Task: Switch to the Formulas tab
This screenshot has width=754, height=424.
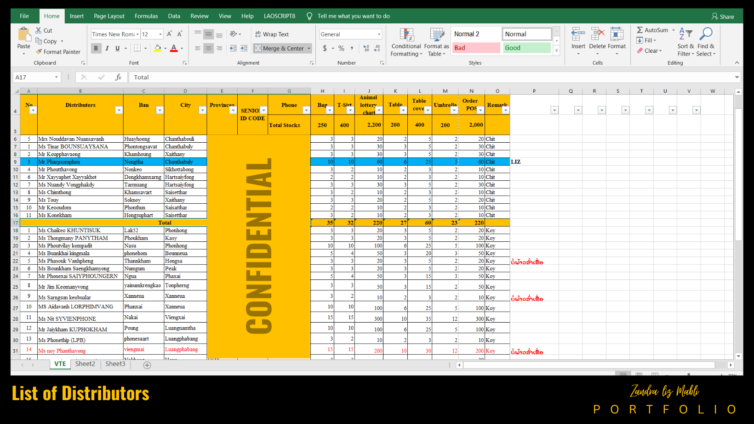Action: (x=146, y=16)
